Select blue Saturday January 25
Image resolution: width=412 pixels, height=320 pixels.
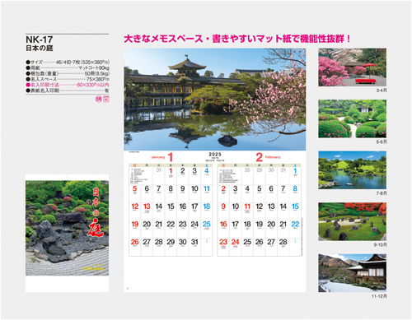pyautogui.click(x=207, y=225)
